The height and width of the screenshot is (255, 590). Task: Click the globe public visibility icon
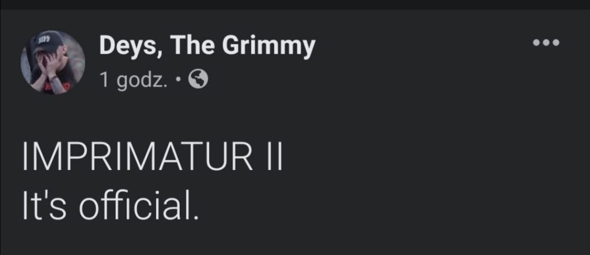pyautogui.click(x=198, y=80)
